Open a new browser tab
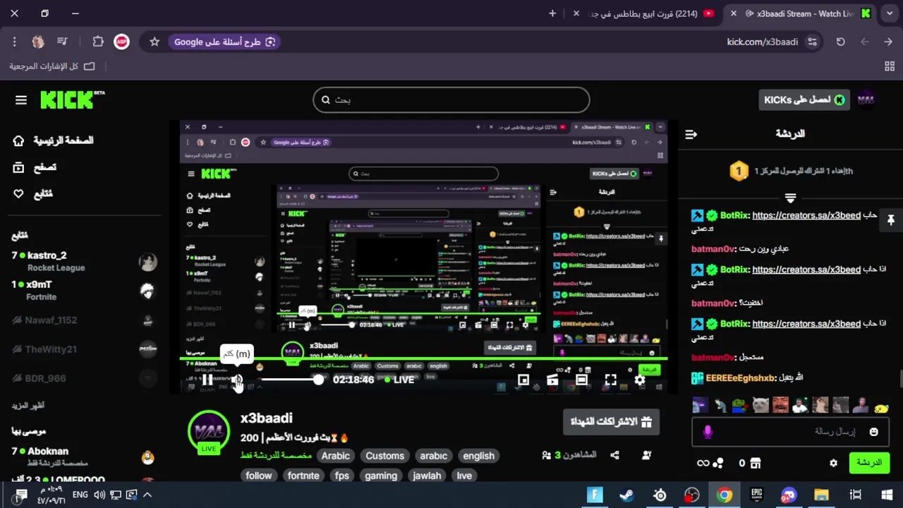Screen dimensions: 903x508 click(552, 13)
